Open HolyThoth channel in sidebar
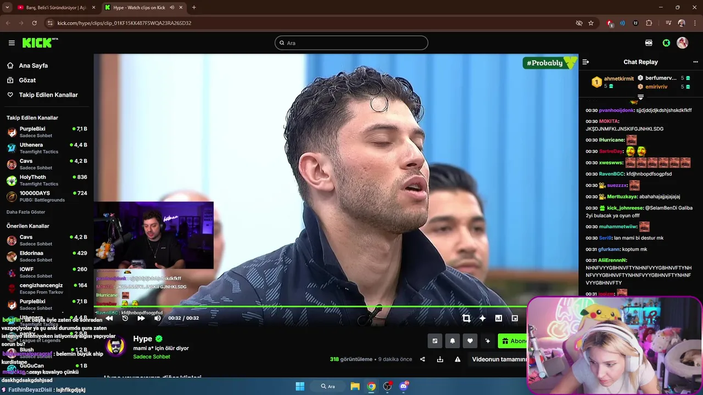 click(x=47, y=180)
